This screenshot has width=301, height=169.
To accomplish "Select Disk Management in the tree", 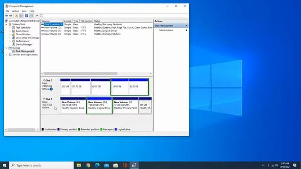I will pyautogui.click(x=25, y=51).
